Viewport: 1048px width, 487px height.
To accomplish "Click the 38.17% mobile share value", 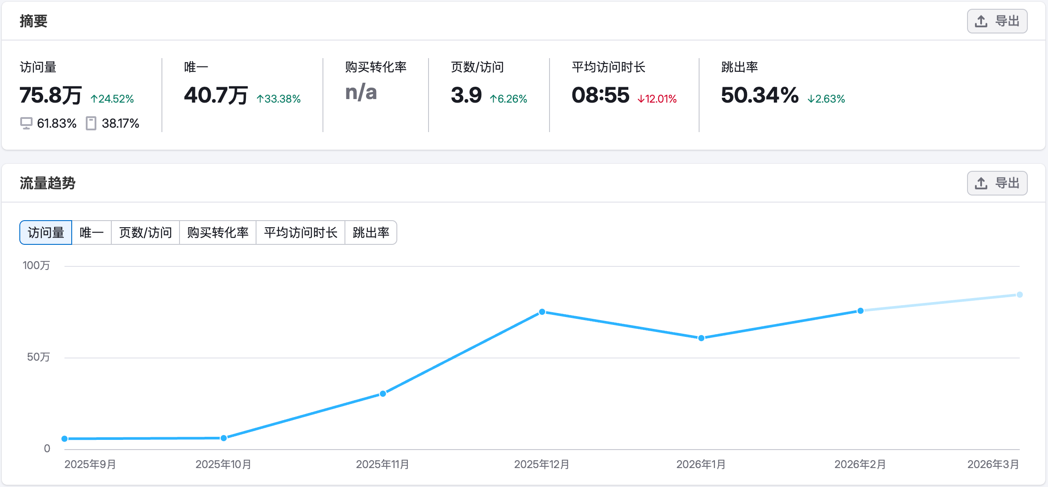I will click(x=121, y=123).
